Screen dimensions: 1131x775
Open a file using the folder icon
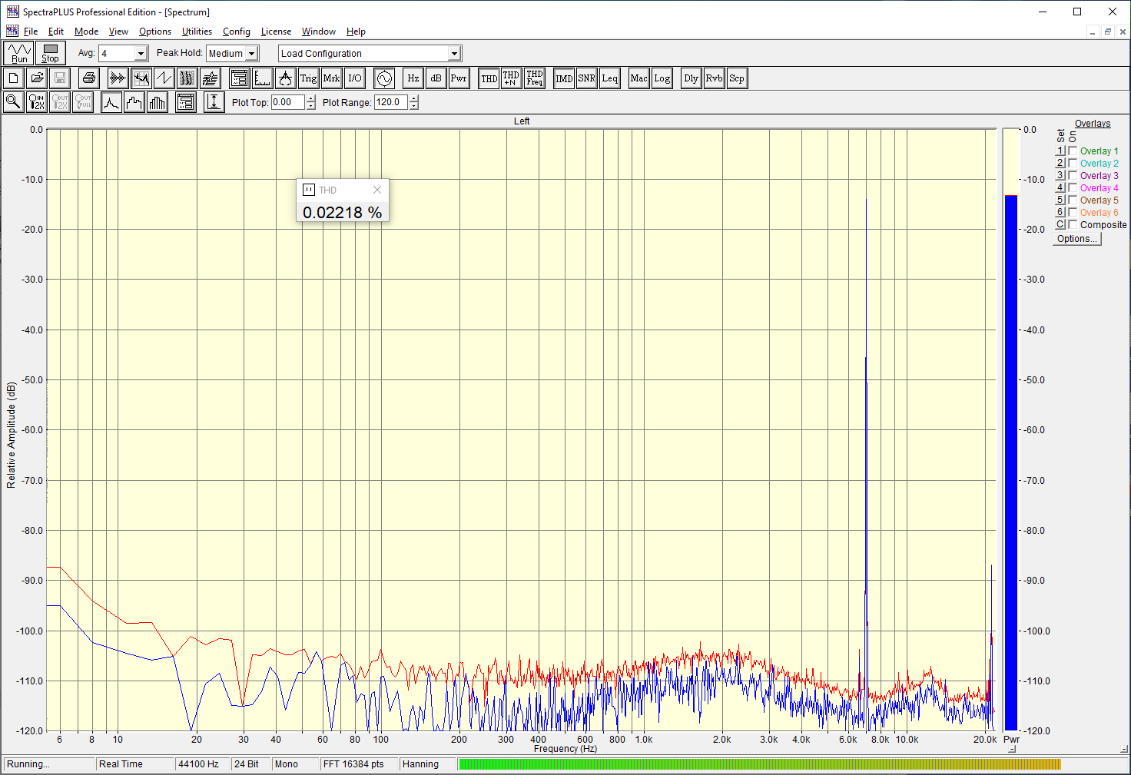(37, 78)
